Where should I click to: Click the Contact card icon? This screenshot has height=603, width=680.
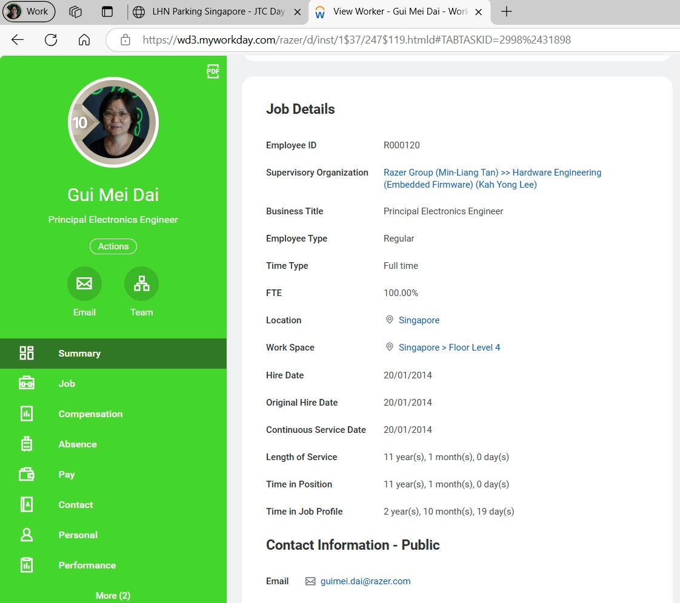pos(27,505)
